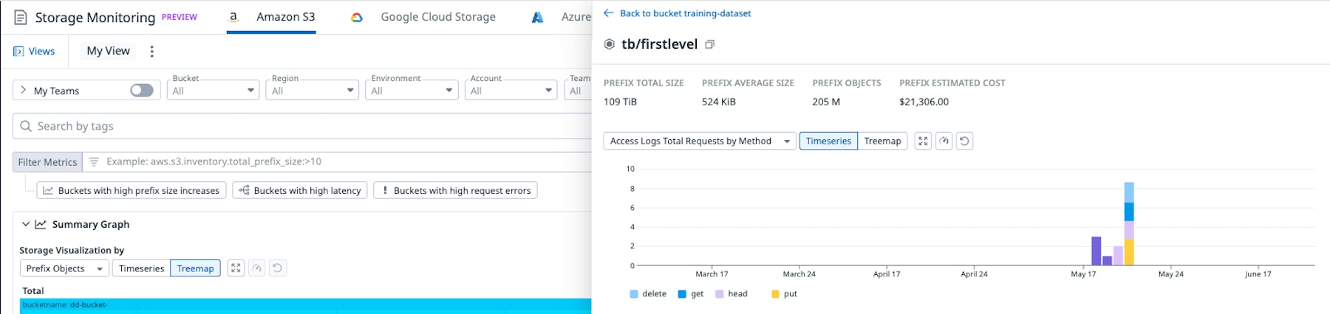Open the three-dot menu next to My View

[152, 51]
